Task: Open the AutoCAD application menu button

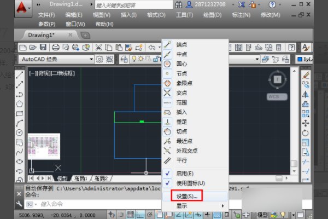Action: [x=23, y=8]
